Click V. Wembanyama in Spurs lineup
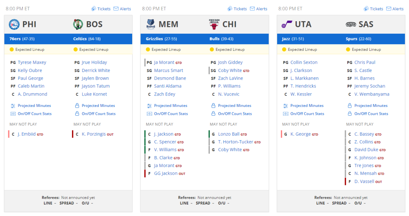The width and height of the screenshot is (409, 216). tap(372, 94)
